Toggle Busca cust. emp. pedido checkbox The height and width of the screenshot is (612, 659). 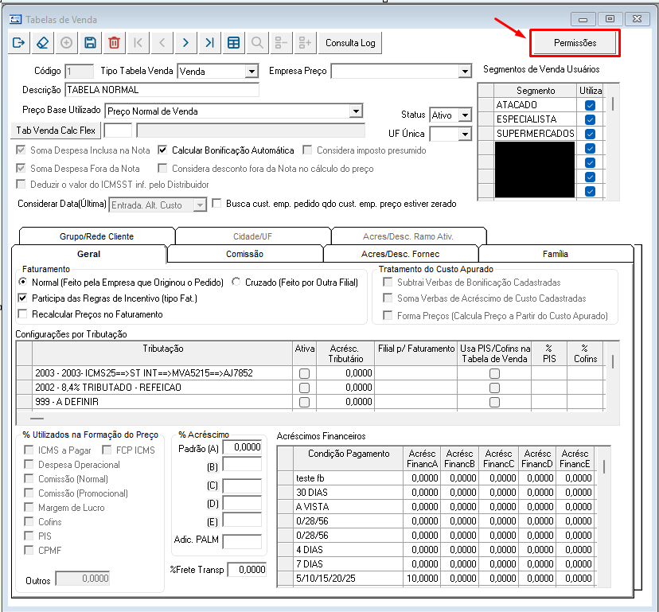coord(216,204)
